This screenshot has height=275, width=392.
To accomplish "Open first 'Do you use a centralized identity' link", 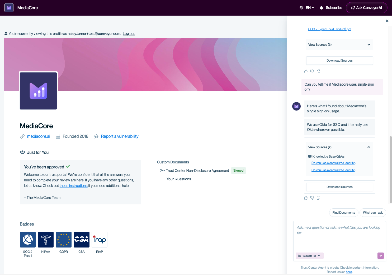I will click(x=334, y=163).
